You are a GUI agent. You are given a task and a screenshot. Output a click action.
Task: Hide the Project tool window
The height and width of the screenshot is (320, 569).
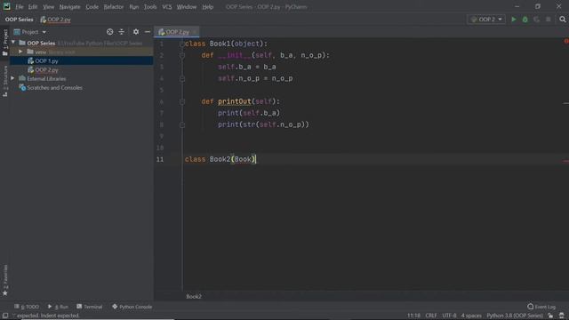pyautogui.click(x=148, y=32)
